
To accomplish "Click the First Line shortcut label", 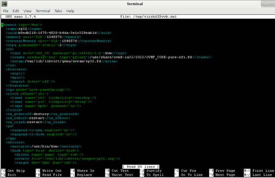I will click(x=263, y=171).
